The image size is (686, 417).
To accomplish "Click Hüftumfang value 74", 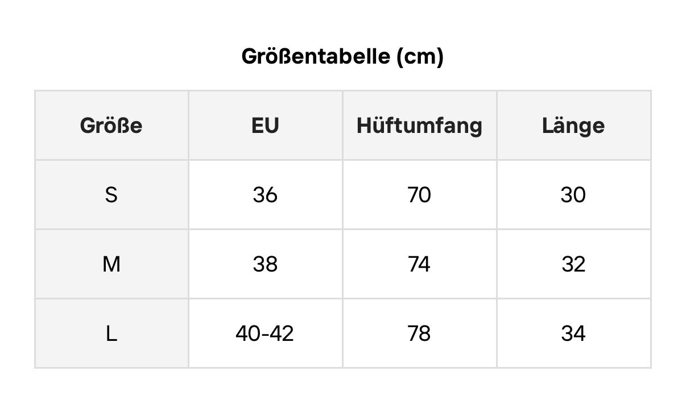I will (419, 264).
